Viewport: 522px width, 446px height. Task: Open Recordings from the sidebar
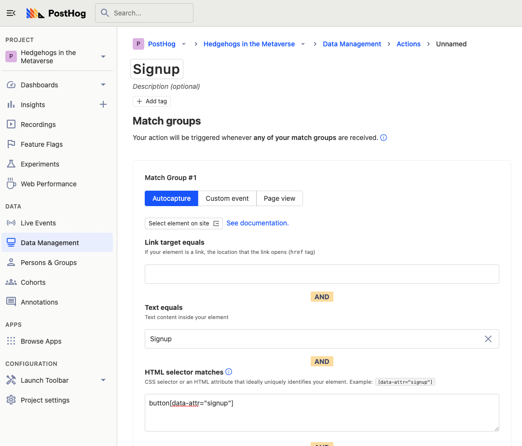pyautogui.click(x=38, y=125)
